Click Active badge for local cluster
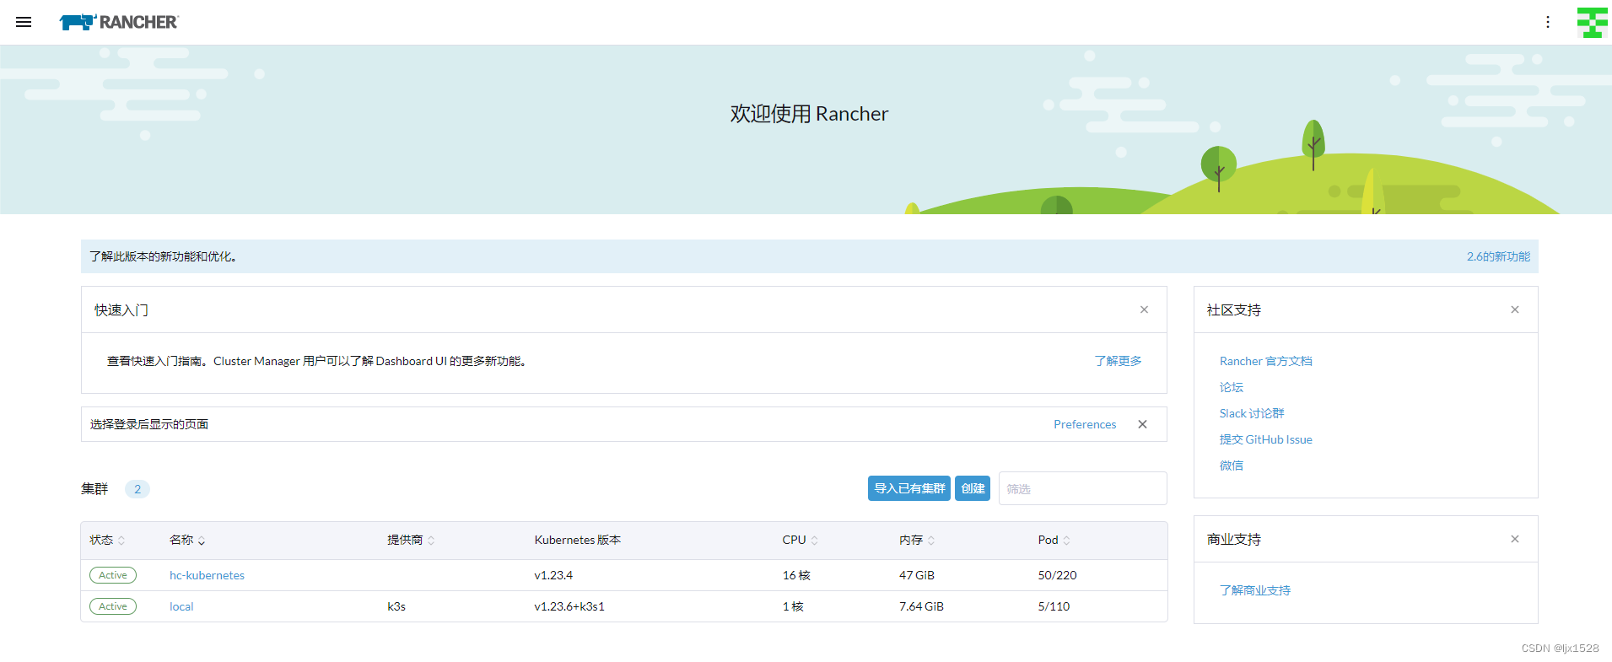This screenshot has height=662, width=1612. click(x=113, y=606)
